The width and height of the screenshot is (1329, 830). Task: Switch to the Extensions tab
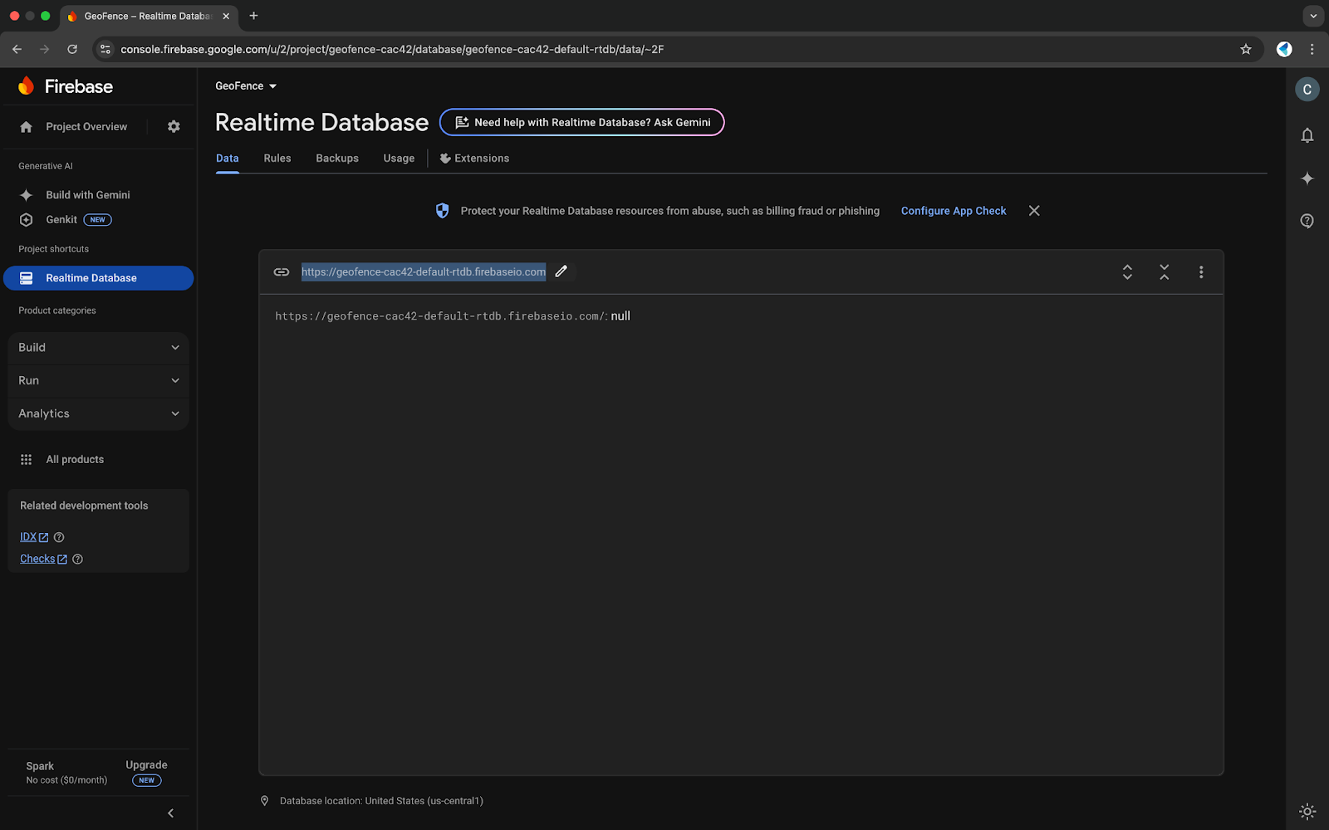coord(474,159)
